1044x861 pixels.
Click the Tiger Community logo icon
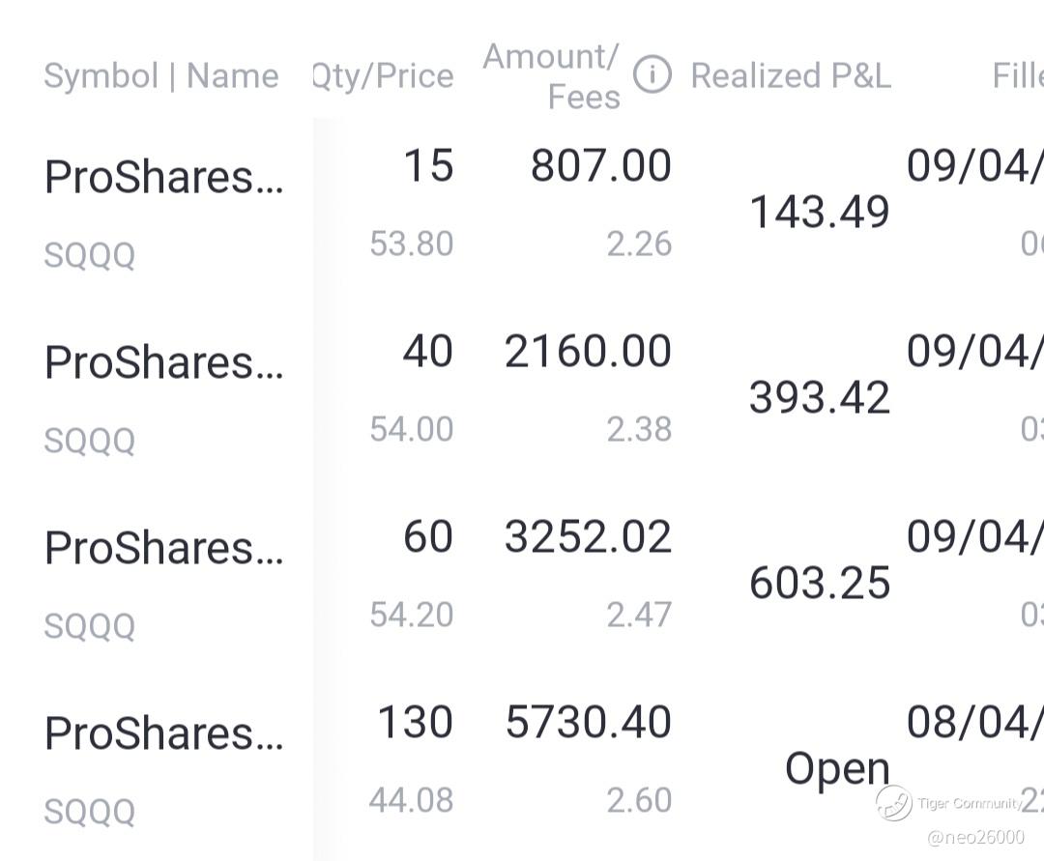[894, 803]
